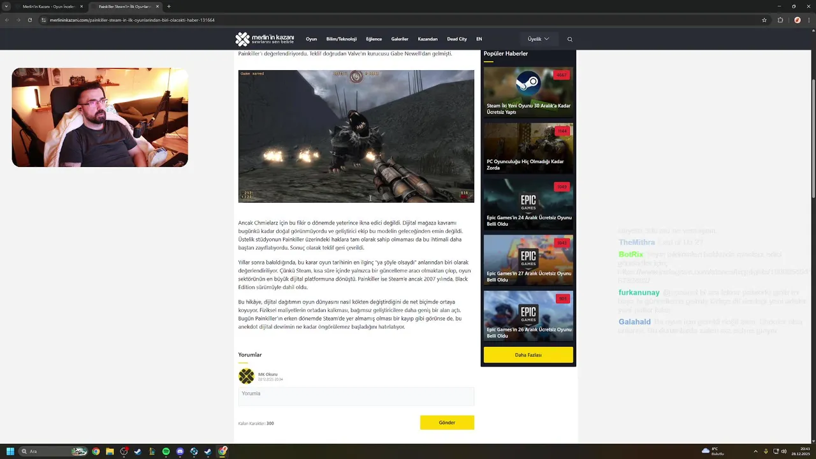Click the Kalan Karakter: 300 counter
The height and width of the screenshot is (459, 816).
256,423
